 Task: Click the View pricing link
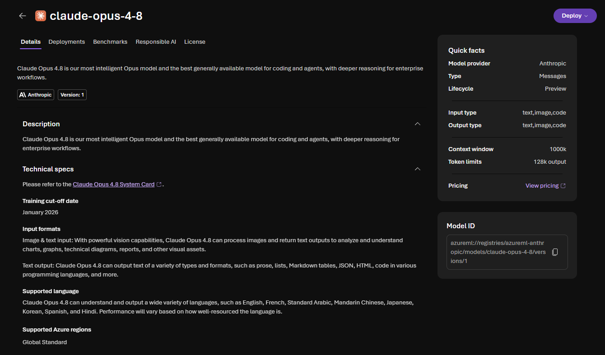tap(542, 186)
